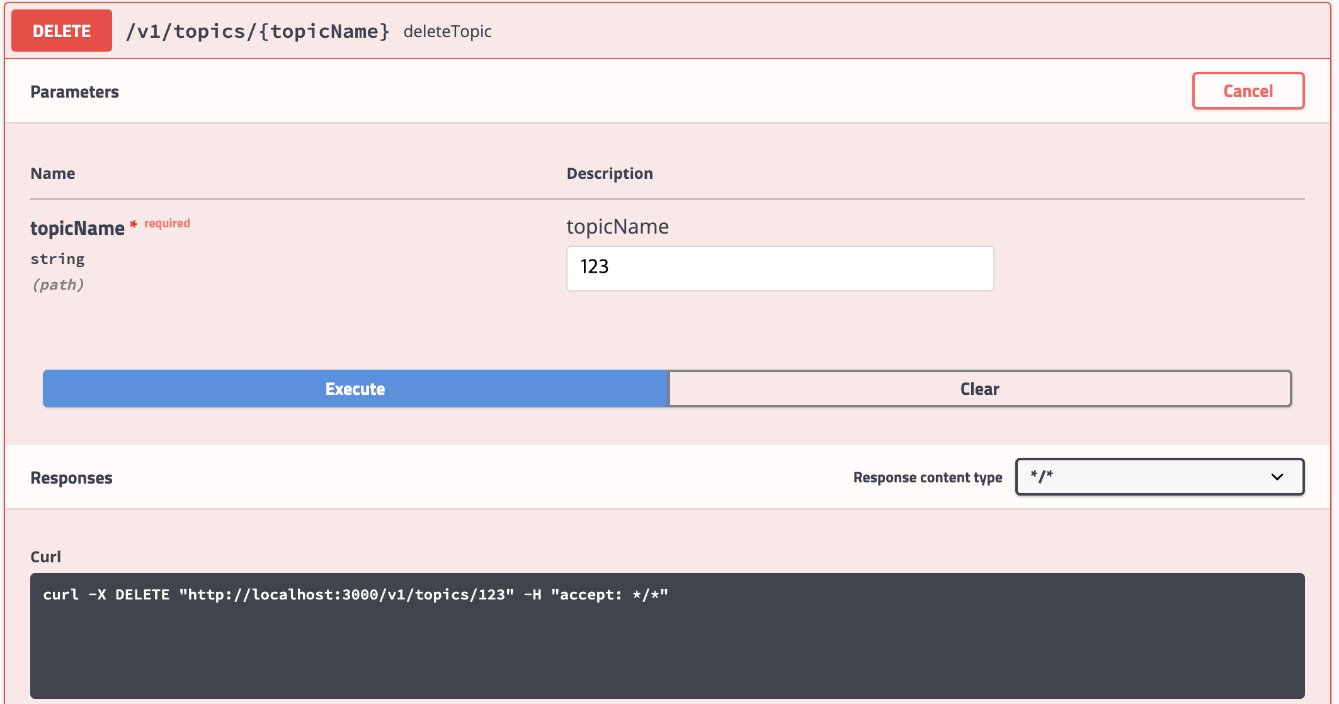The width and height of the screenshot is (1339, 704).
Task: Click the 'Description' column header
Action: pyautogui.click(x=609, y=174)
